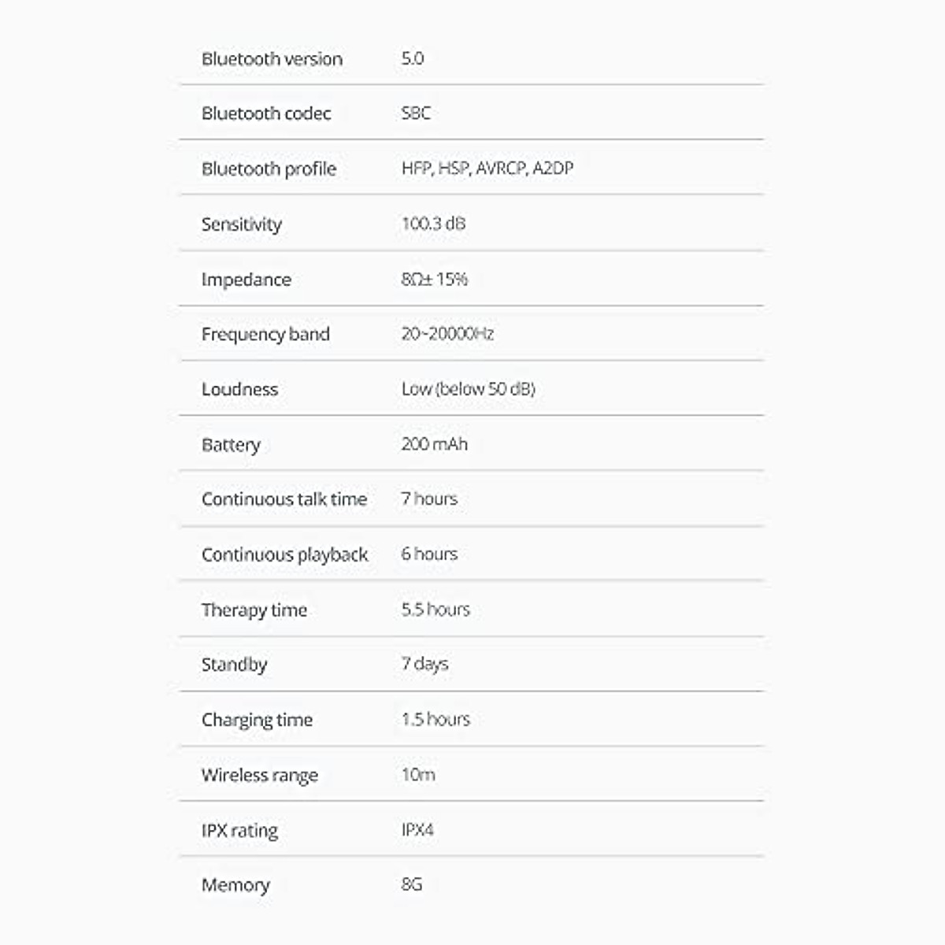Image resolution: width=945 pixels, height=945 pixels.
Task: Select the Low (below 50 dB) value
Action: 468,389
